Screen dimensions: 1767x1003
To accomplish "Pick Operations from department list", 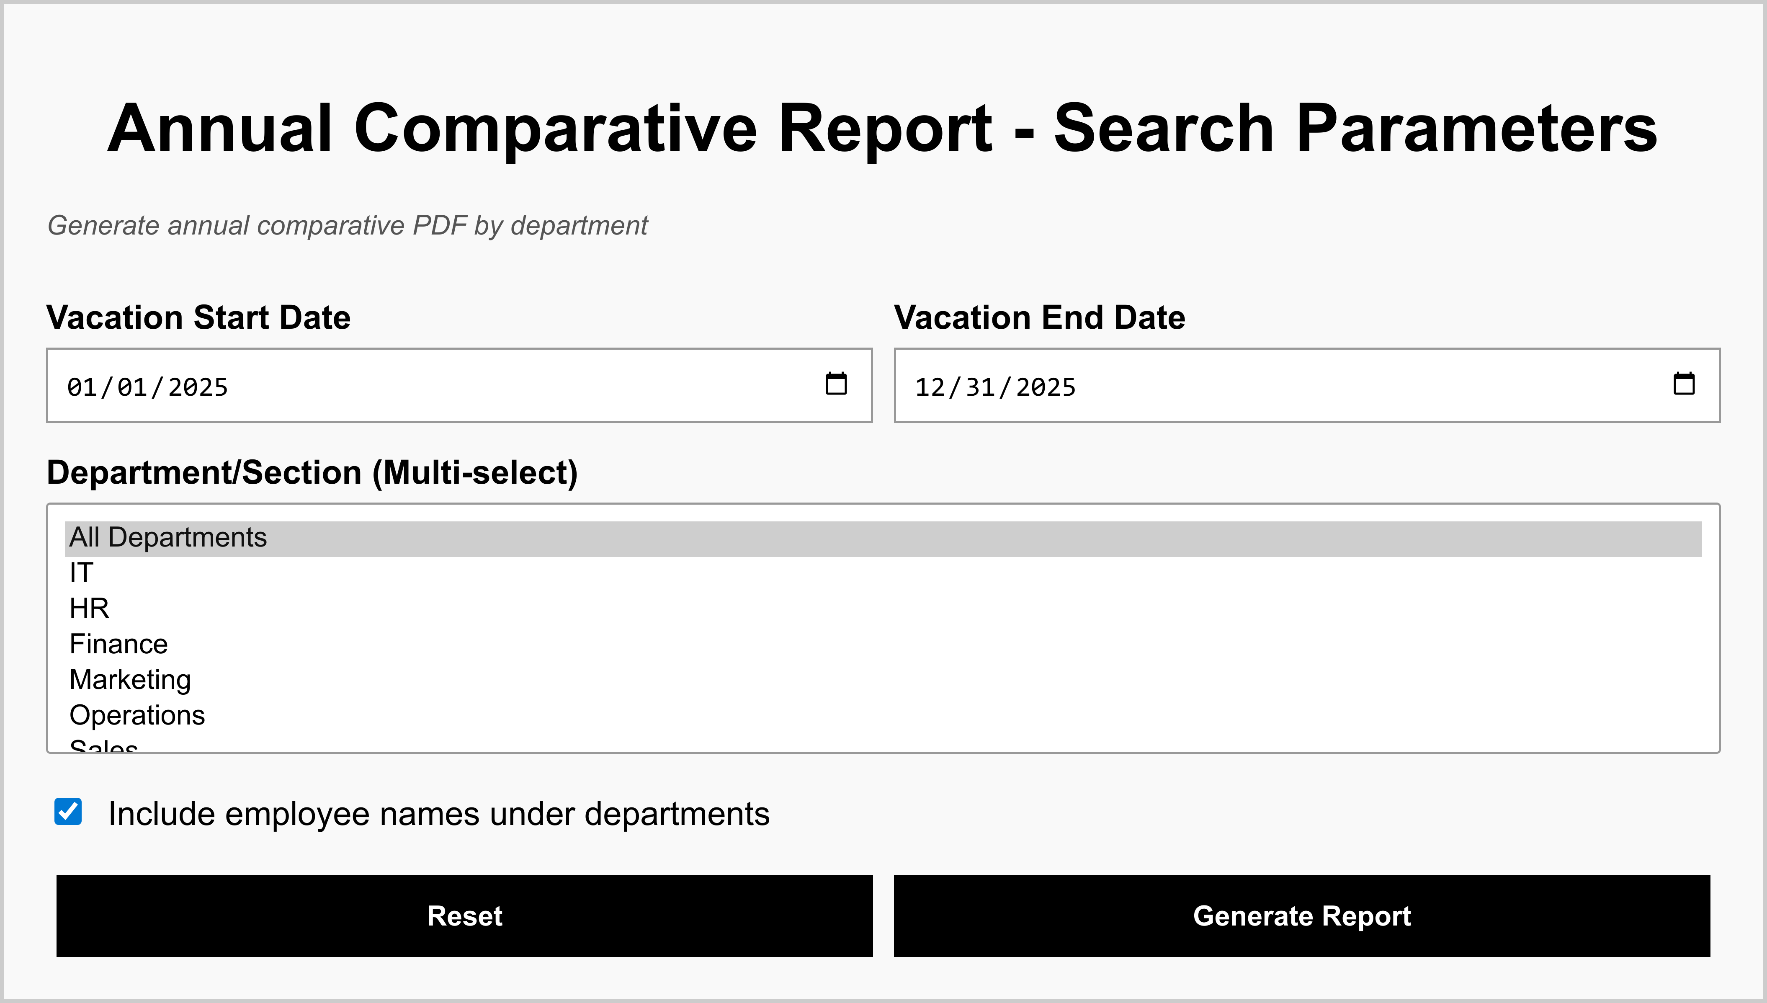I will (137, 716).
